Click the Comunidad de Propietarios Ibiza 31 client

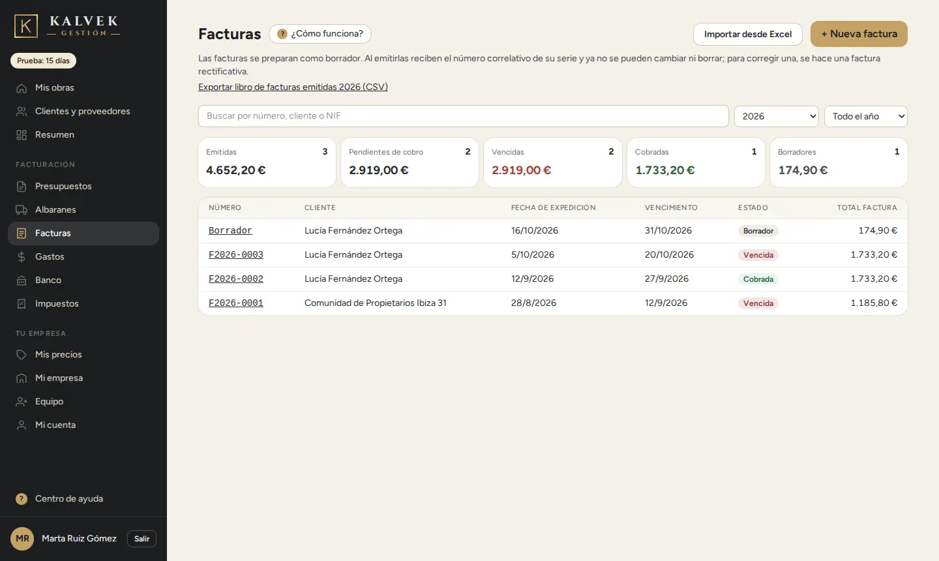pos(376,303)
